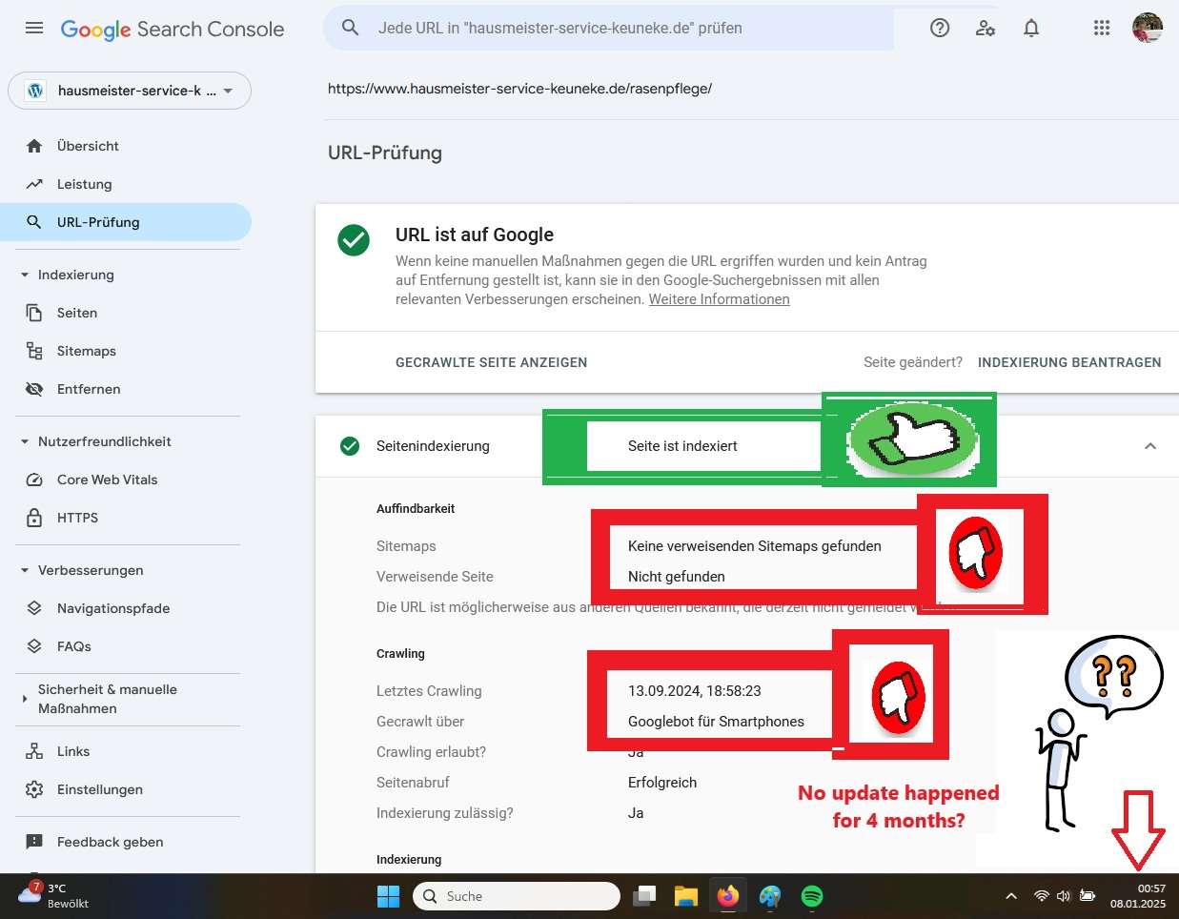Open Task View in the taskbar
This screenshot has height=919, width=1179.
(645, 896)
